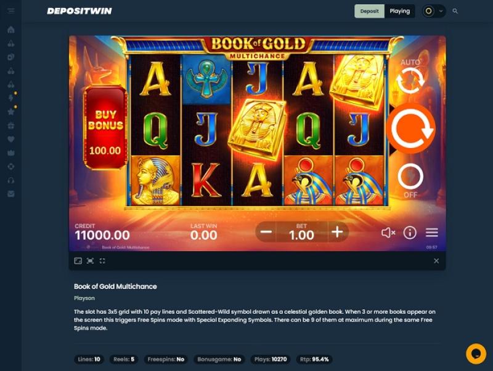The image size is (493, 371).
Task: Click the BUY BONUS 100.00 button
Action: (105, 127)
